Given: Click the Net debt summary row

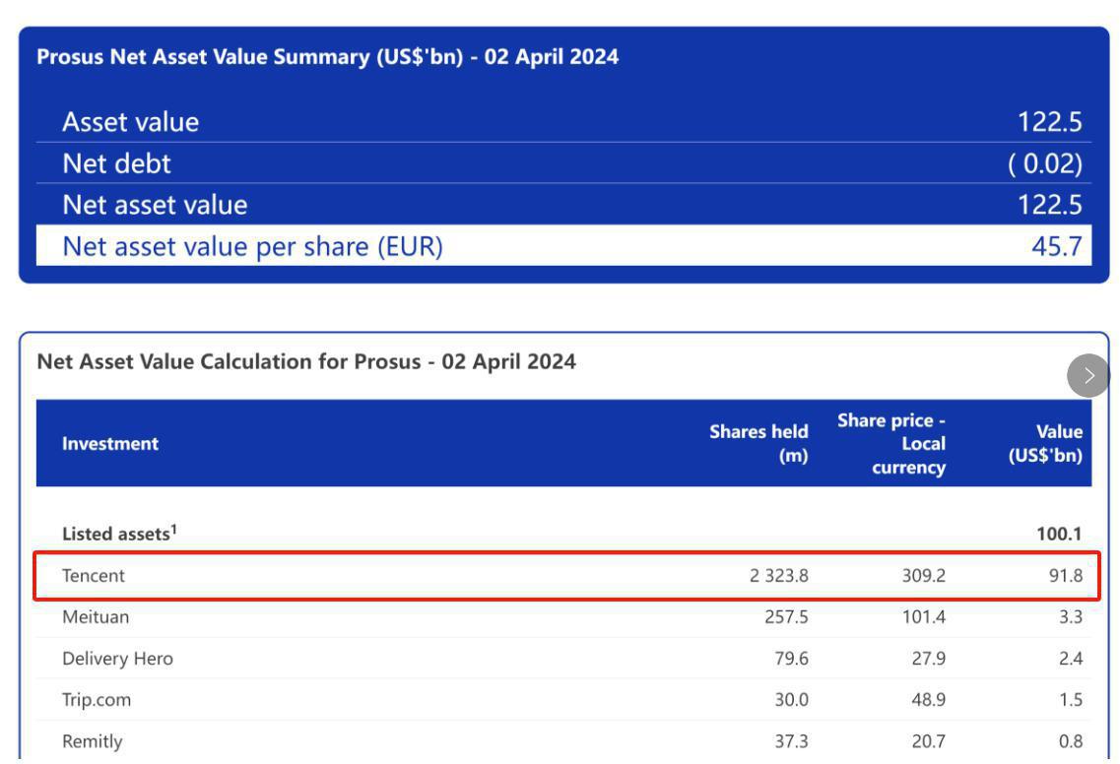Looking at the screenshot, I should click(563, 163).
